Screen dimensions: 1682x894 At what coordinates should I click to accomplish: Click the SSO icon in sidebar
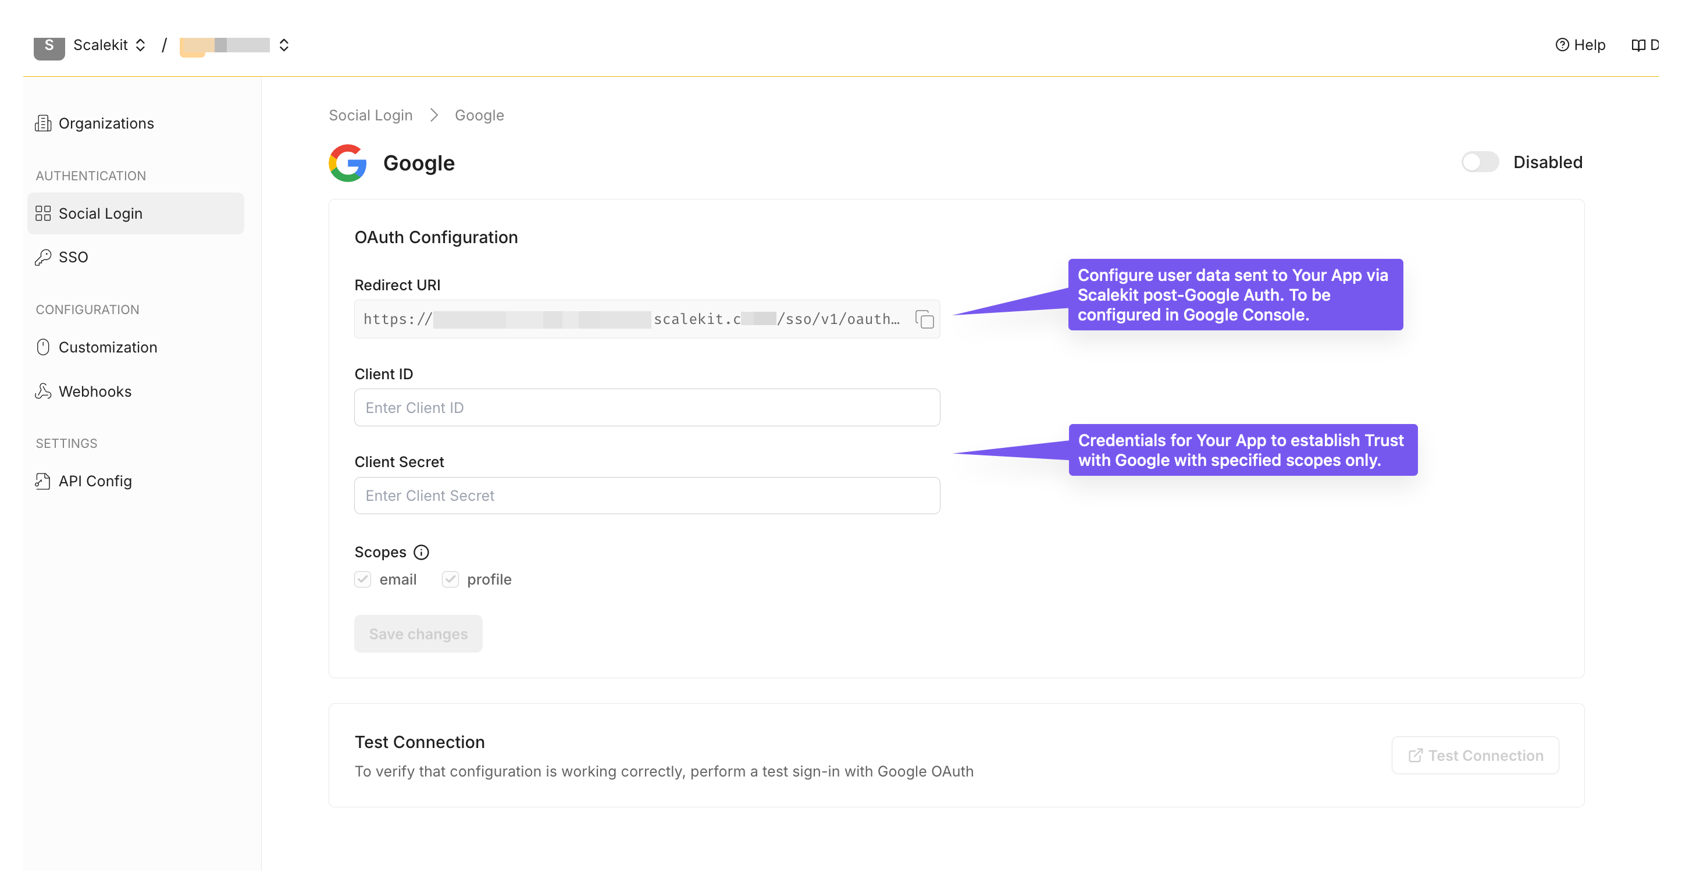pyautogui.click(x=41, y=257)
